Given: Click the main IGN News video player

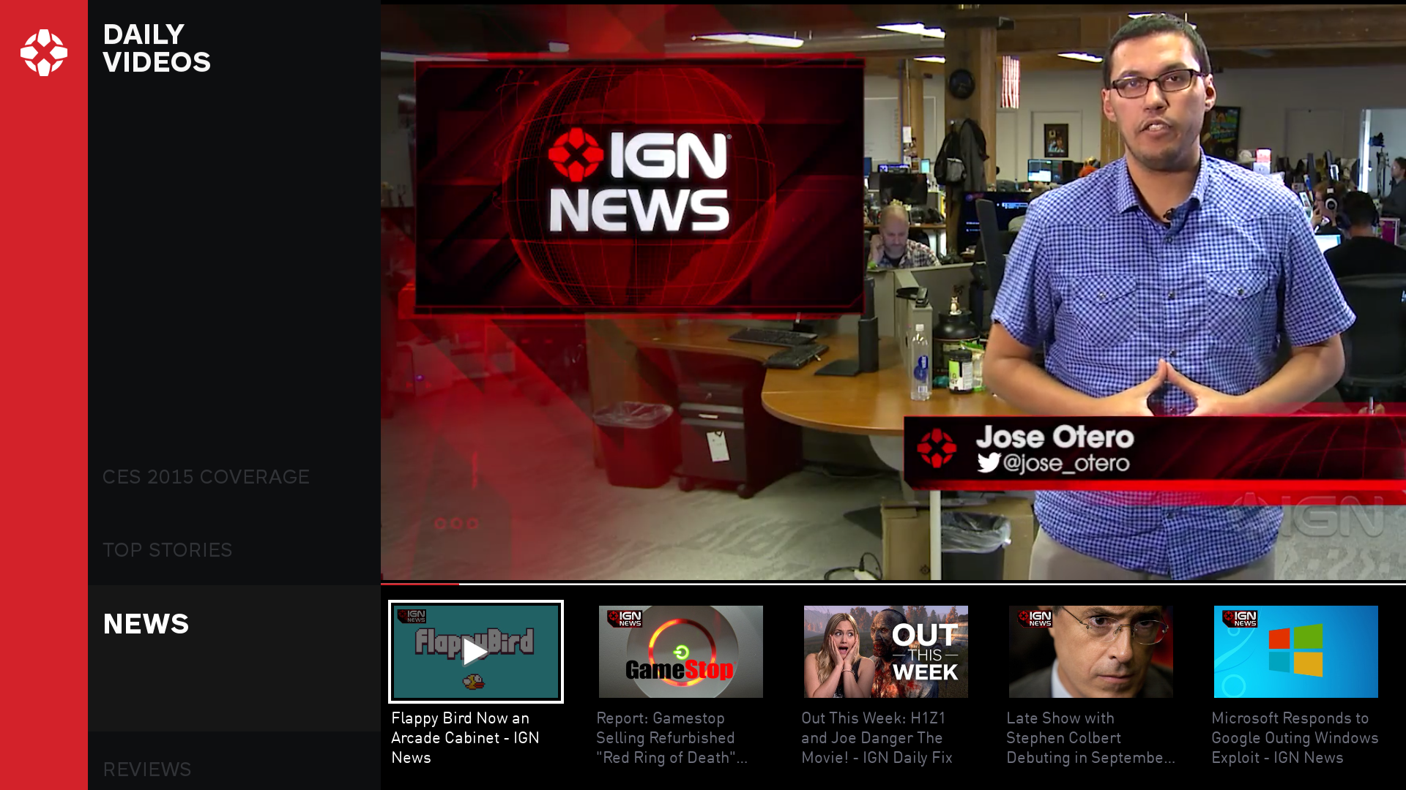Looking at the screenshot, I should pyautogui.click(x=893, y=293).
